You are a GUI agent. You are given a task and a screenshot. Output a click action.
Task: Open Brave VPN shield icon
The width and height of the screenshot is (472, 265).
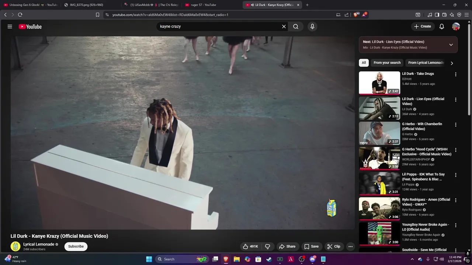click(x=459, y=15)
